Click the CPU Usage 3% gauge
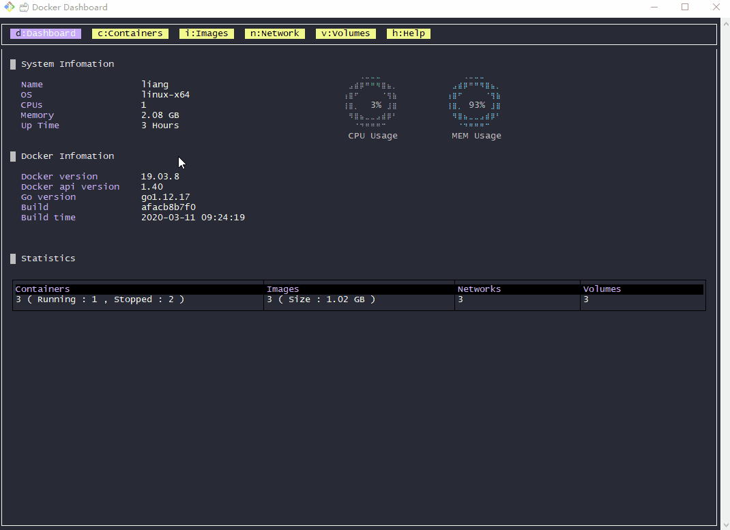Viewport: 730px width, 530px height. (x=372, y=102)
